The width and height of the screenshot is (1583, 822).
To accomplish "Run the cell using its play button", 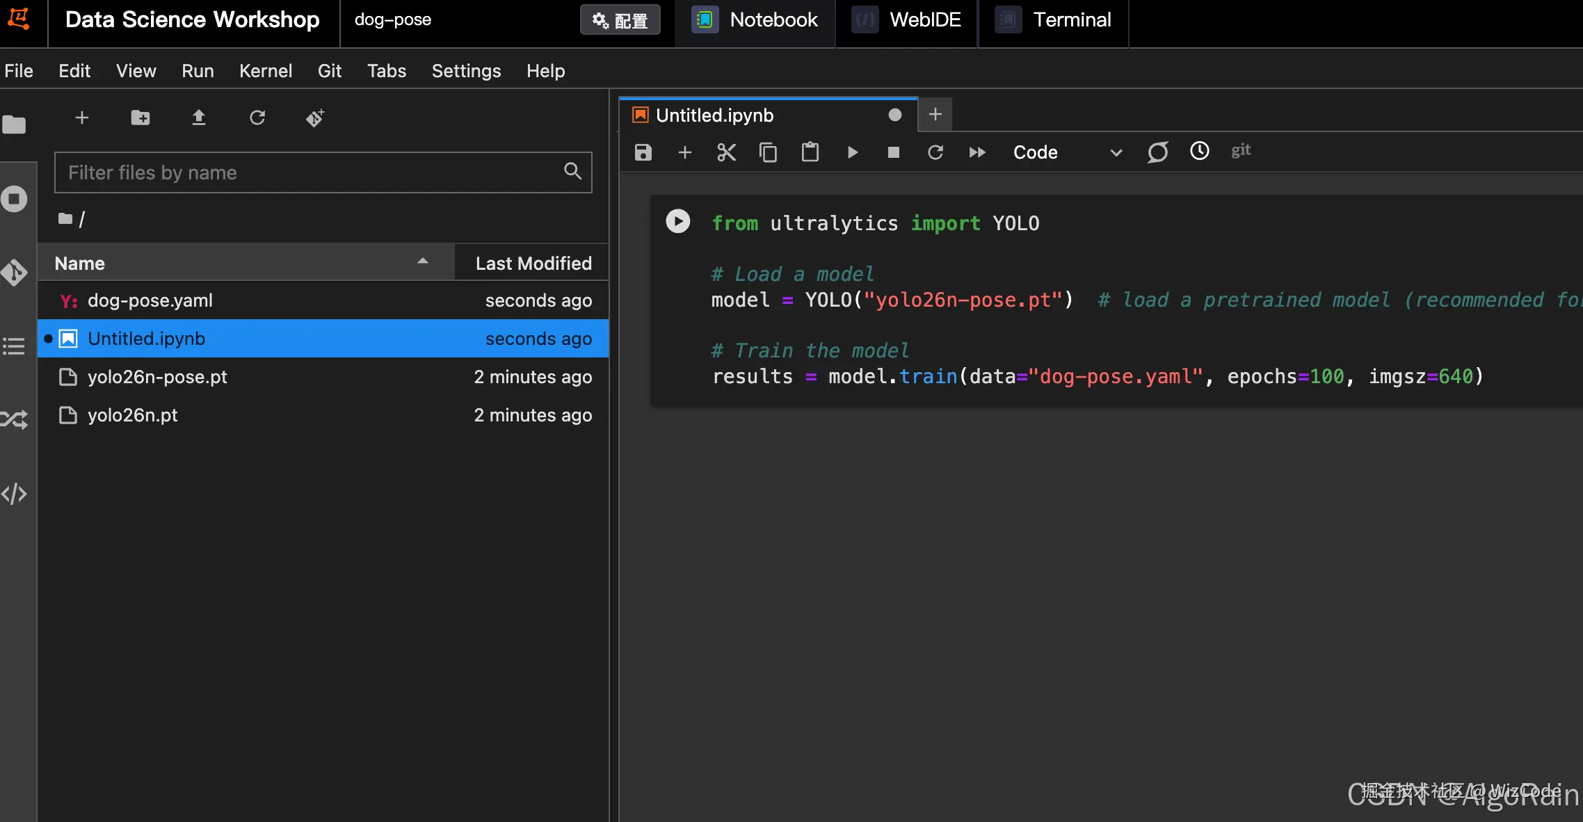I will [x=677, y=222].
